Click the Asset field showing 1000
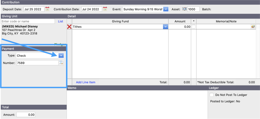The height and width of the screenshot is (119, 260). pyautogui.click(x=193, y=9)
